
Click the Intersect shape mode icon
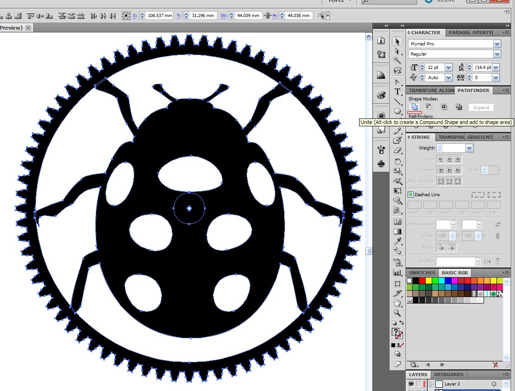tap(444, 107)
